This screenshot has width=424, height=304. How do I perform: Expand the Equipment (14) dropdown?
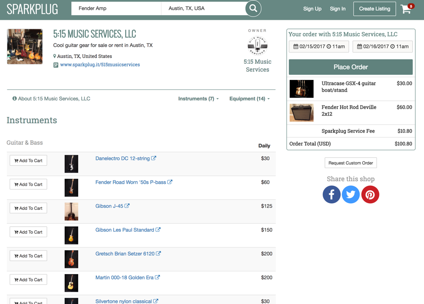tap(249, 99)
